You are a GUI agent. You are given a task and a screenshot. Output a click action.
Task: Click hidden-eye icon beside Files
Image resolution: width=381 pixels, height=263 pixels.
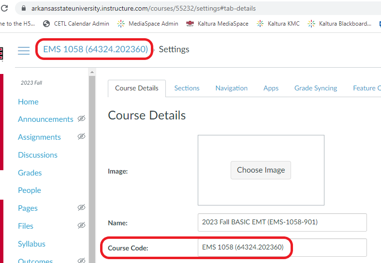click(x=81, y=225)
